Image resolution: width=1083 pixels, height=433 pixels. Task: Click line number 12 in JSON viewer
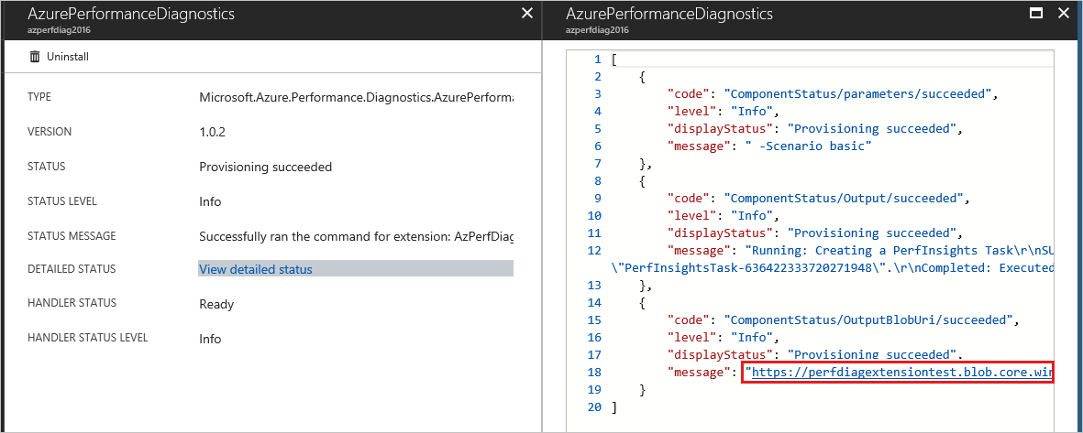point(594,251)
